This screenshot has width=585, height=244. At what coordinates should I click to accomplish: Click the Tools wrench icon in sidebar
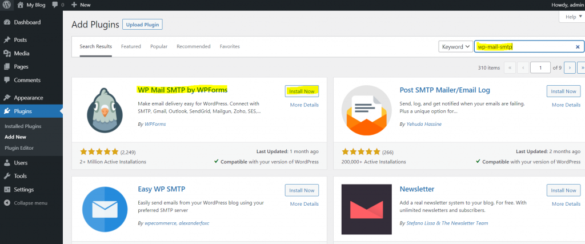pyautogui.click(x=7, y=176)
